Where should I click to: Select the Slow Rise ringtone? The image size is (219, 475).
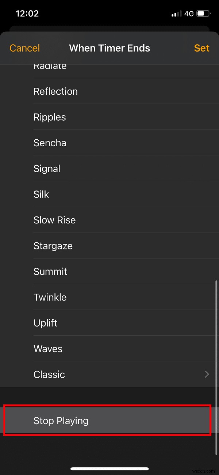pos(54,220)
